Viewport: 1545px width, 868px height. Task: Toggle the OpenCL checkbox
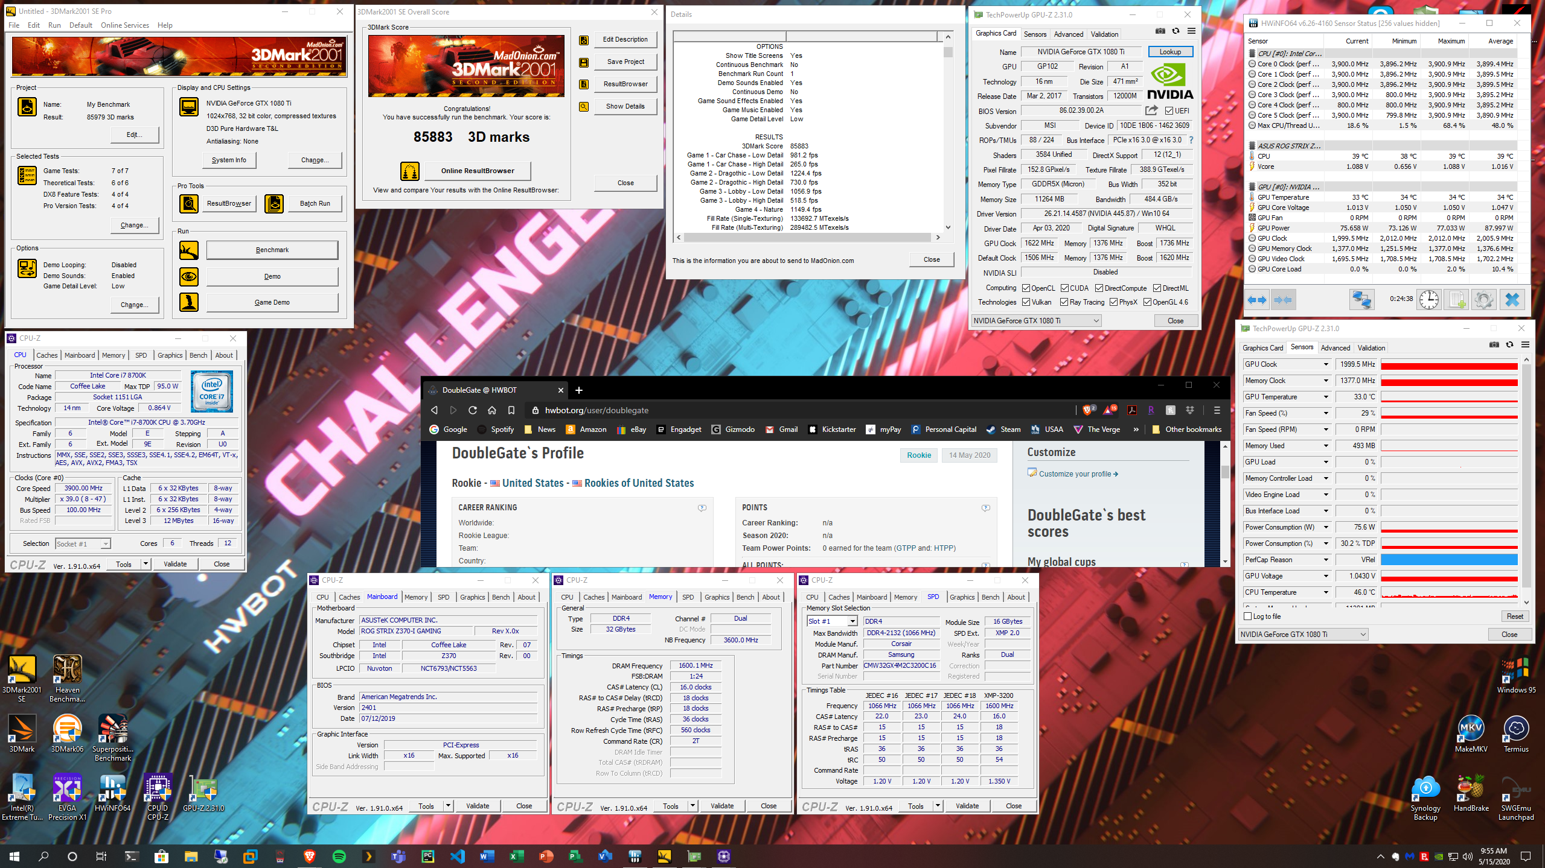(x=1026, y=288)
